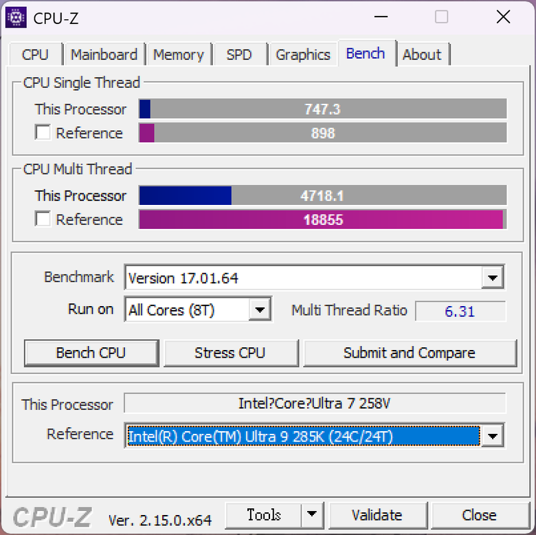Open the Tools dropdown arrow menu
Screen dimensions: 536x535
312,515
